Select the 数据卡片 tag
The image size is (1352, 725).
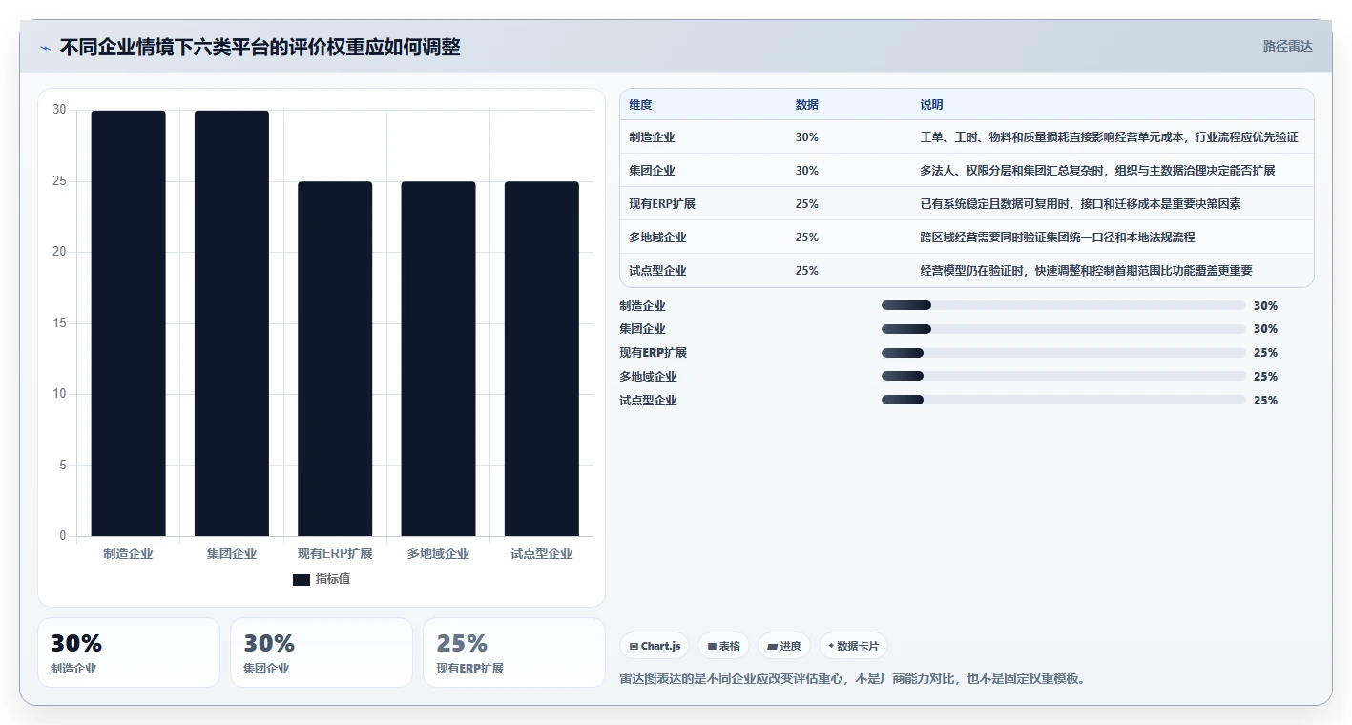[853, 646]
